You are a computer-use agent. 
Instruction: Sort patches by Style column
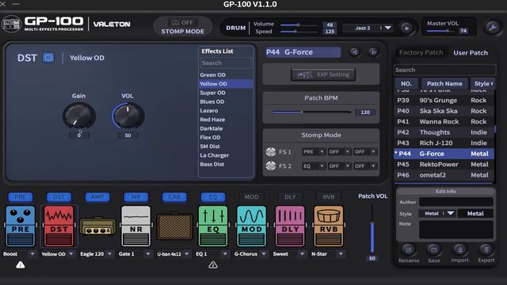pyautogui.click(x=482, y=84)
